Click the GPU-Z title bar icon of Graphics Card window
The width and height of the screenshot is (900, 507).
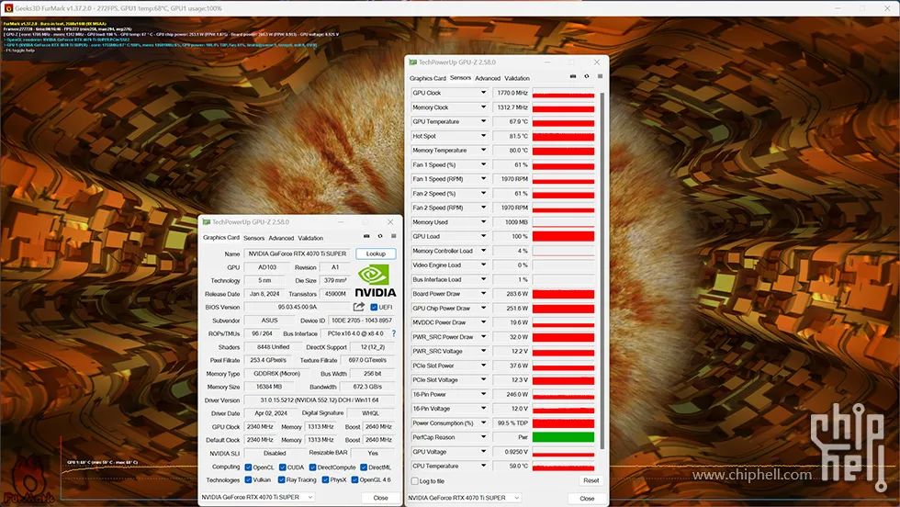[x=206, y=221]
